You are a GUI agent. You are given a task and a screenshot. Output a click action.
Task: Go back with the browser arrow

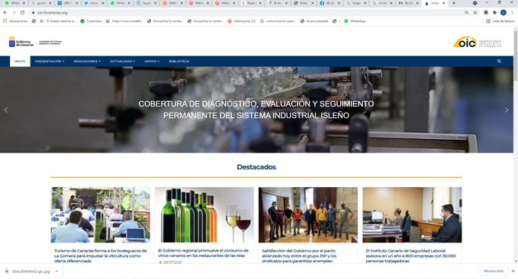5,12
